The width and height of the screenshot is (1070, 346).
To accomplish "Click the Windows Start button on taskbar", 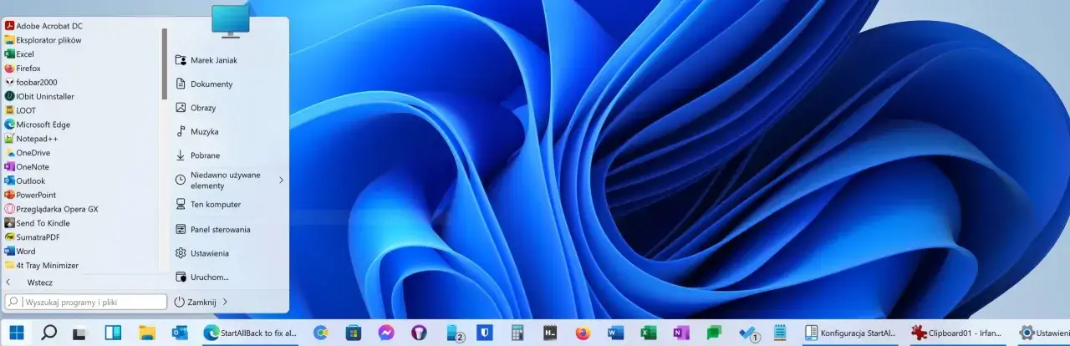I will tap(17, 333).
